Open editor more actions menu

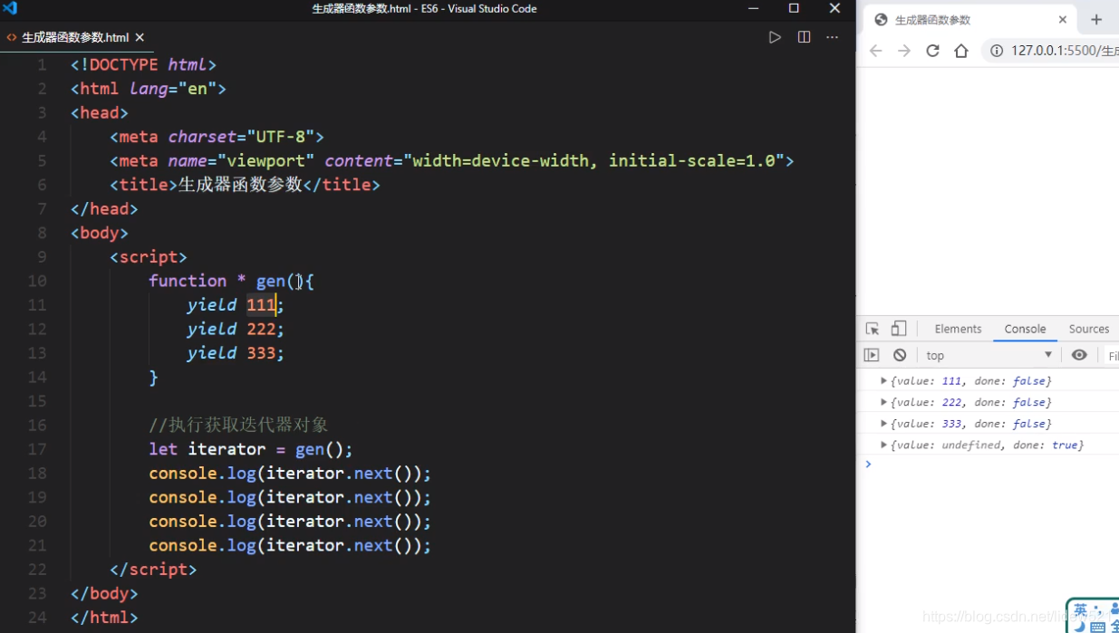click(834, 37)
